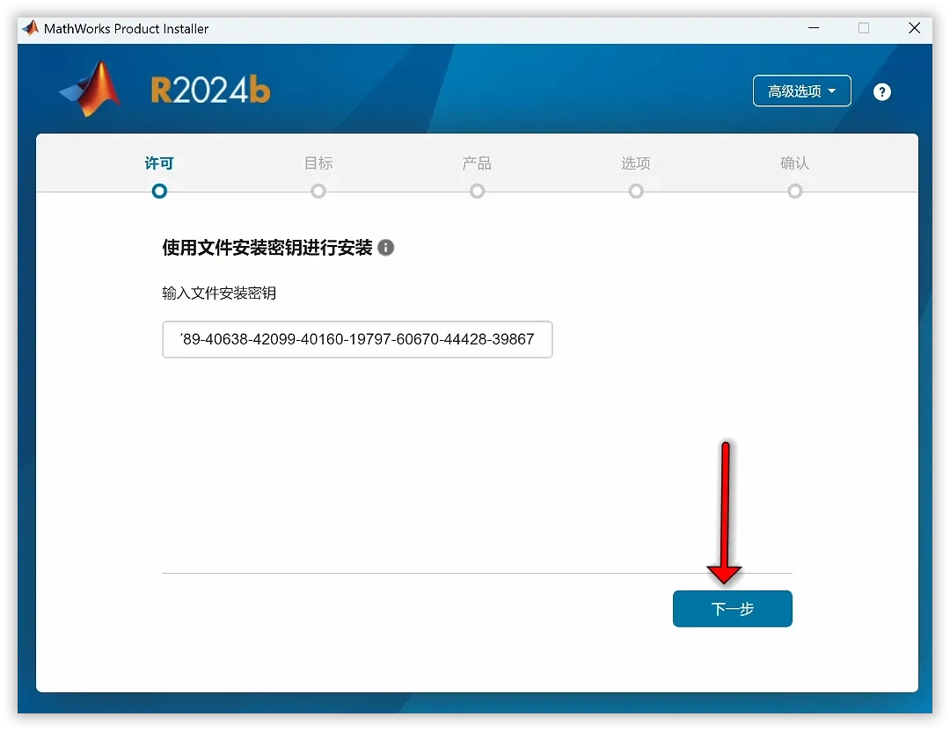Select the 许可 step tab

pyautogui.click(x=159, y=163)
